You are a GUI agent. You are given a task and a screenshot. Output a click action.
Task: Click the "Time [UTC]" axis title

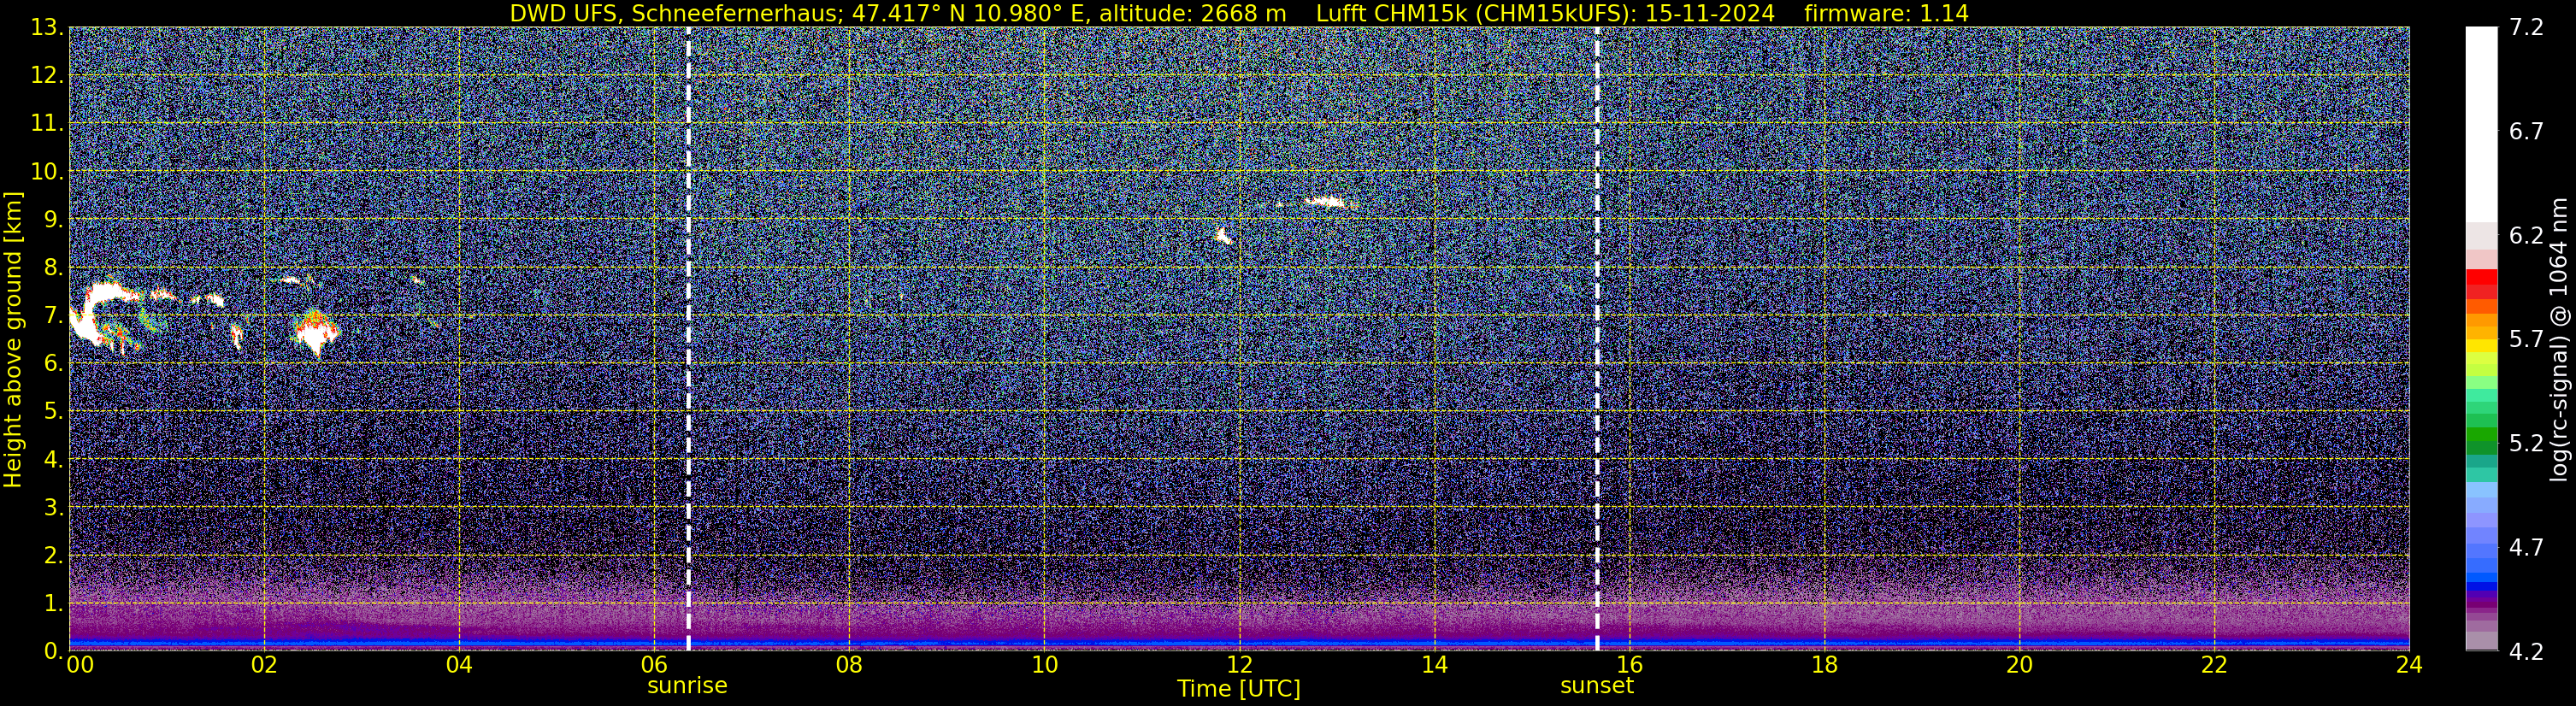(1239, 688)
